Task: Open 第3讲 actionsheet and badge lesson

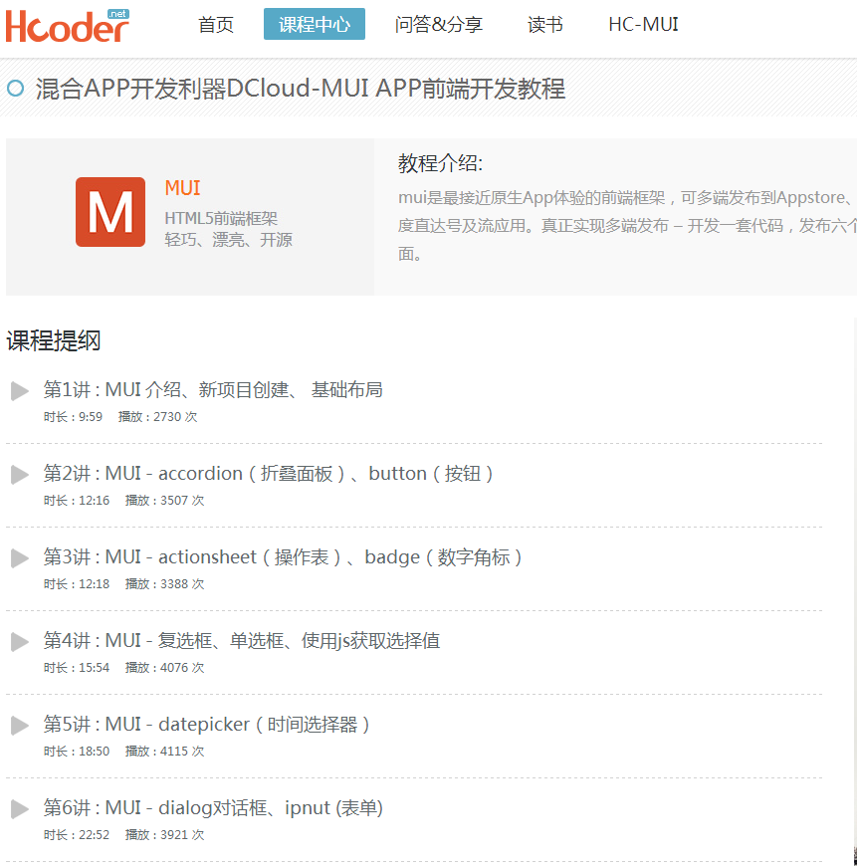Action: (283, 557)
